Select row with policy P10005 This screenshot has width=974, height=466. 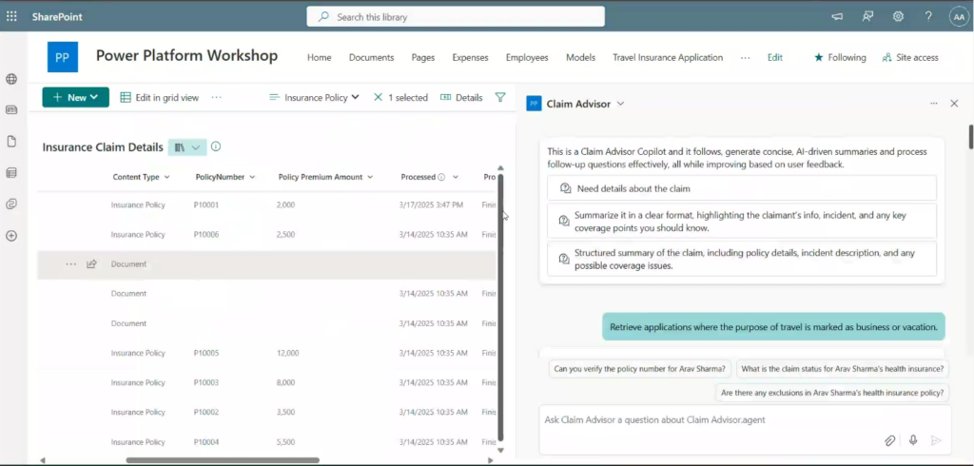(267, 353)
